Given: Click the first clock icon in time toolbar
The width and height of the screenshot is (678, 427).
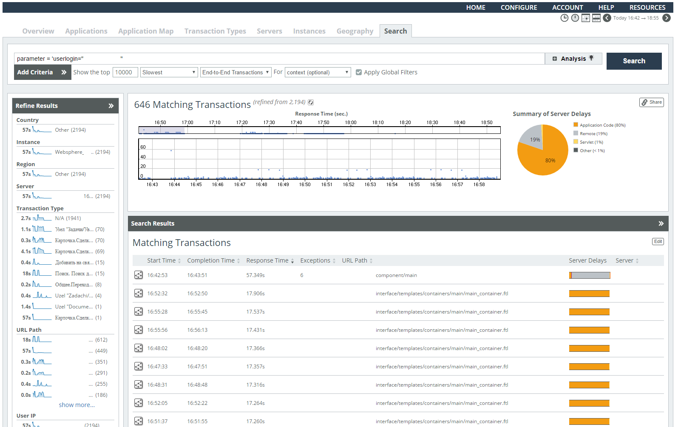Looking at the screenshot, I should click(564, 18).
